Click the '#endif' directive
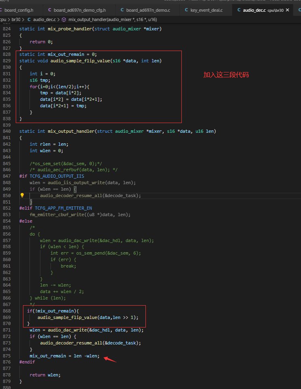301x389 pixels. coord(27,362)
